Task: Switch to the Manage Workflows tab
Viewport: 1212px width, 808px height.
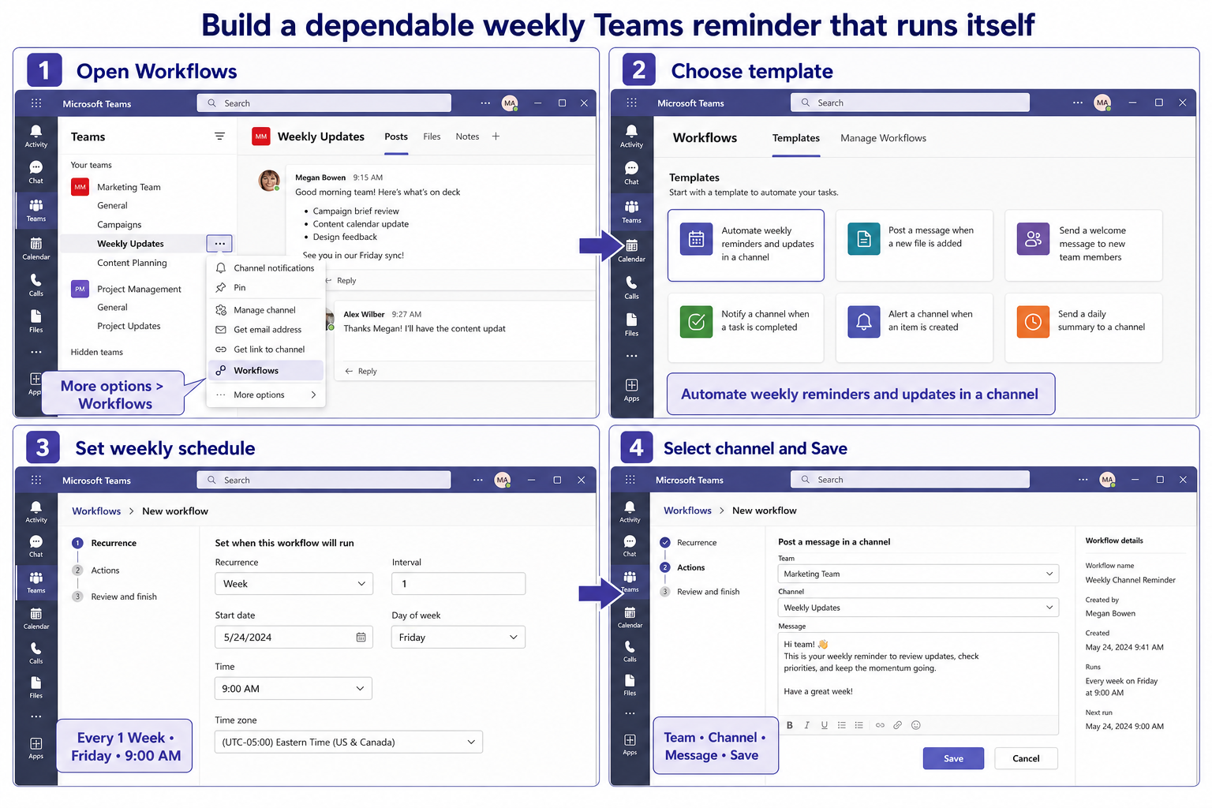Action: point(883,138)
